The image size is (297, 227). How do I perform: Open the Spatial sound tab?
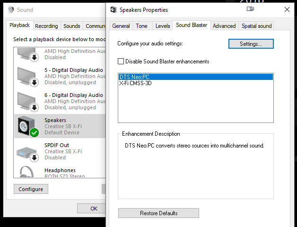coord(256,26)
